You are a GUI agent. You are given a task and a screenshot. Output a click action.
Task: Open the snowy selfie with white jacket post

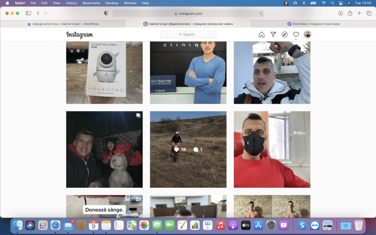(272, 73)
